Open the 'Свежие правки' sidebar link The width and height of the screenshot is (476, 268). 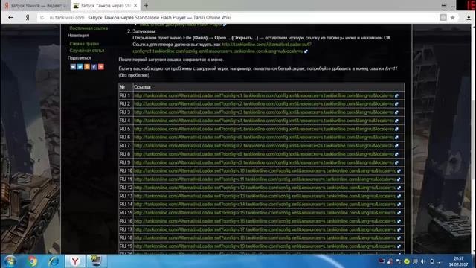click(84, 44)
